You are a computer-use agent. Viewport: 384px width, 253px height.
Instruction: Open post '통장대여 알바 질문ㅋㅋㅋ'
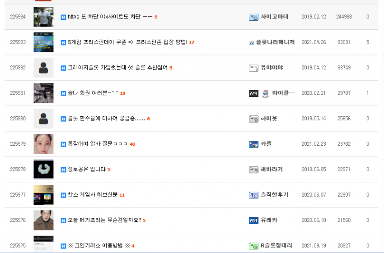98,144
